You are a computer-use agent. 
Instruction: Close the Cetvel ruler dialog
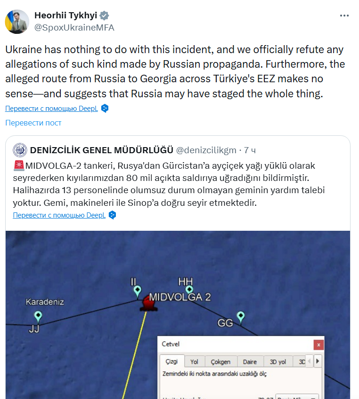(319, 344)
